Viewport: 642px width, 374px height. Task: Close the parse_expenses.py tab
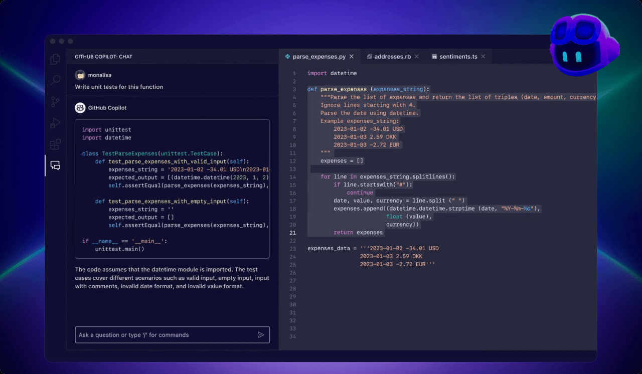352,57
